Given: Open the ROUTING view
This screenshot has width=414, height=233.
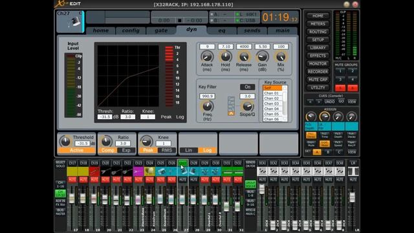Looking at the screenshot, I should (x=318, y=32).
